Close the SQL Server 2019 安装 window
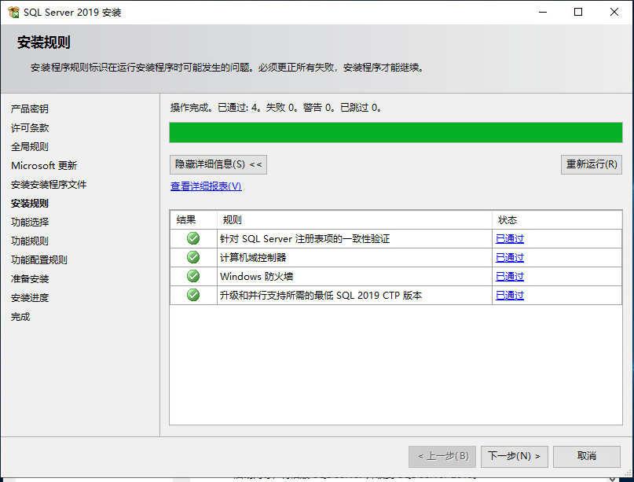 [614, 12]
